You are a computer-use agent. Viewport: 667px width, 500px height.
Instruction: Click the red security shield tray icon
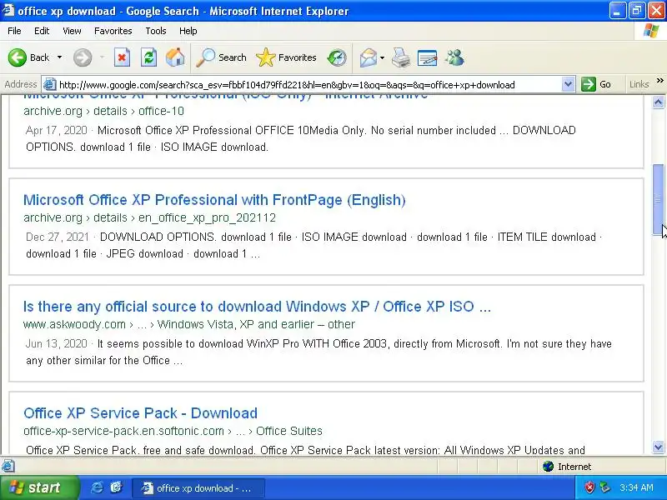coord(589,487)
